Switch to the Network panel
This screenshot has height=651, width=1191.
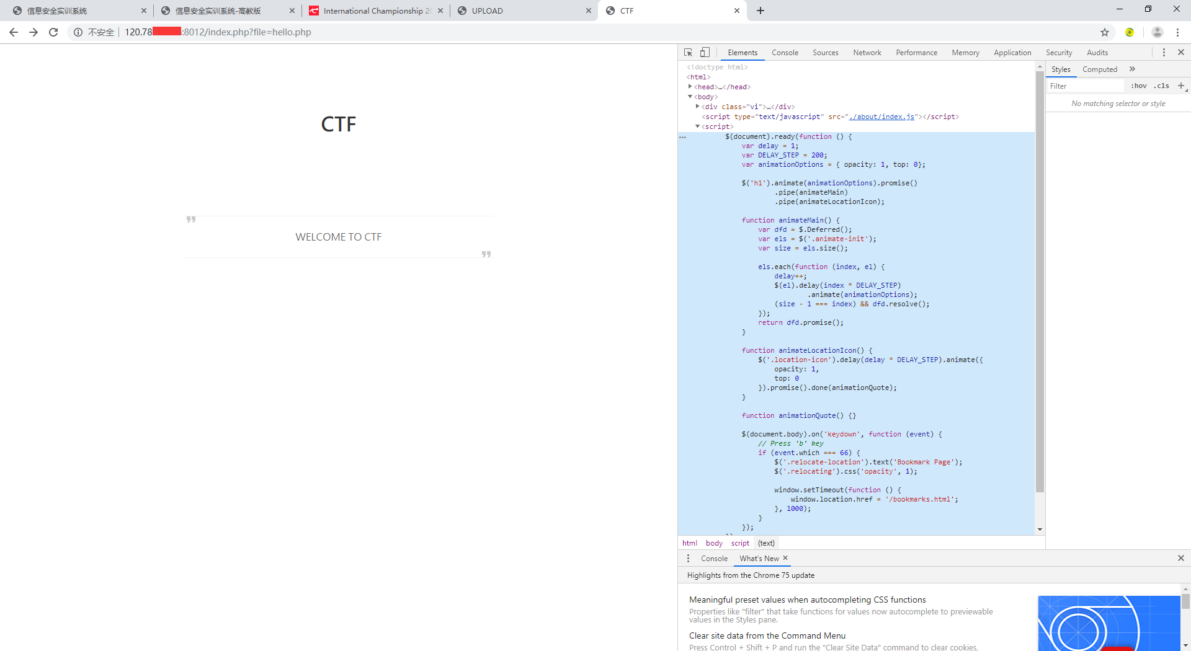point(867,52)
